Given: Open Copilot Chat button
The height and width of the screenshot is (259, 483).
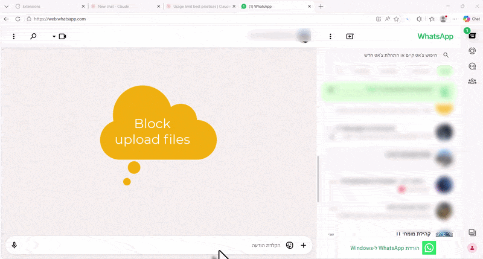Looking at the screenshot, I should (x=472, y=19).
